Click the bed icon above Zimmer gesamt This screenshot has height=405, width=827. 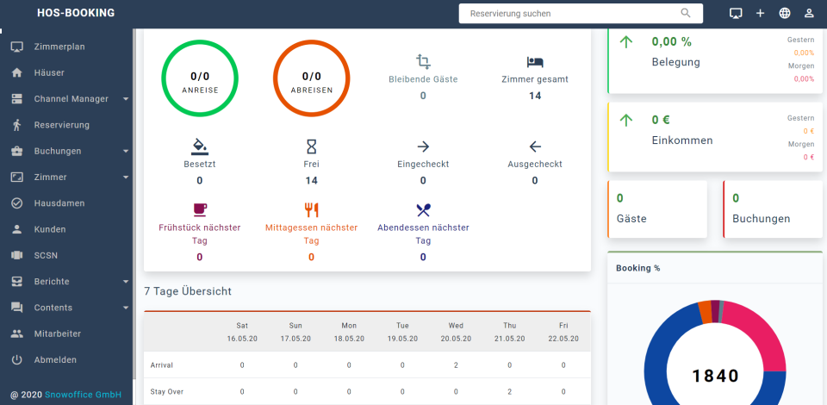point(535,62)
